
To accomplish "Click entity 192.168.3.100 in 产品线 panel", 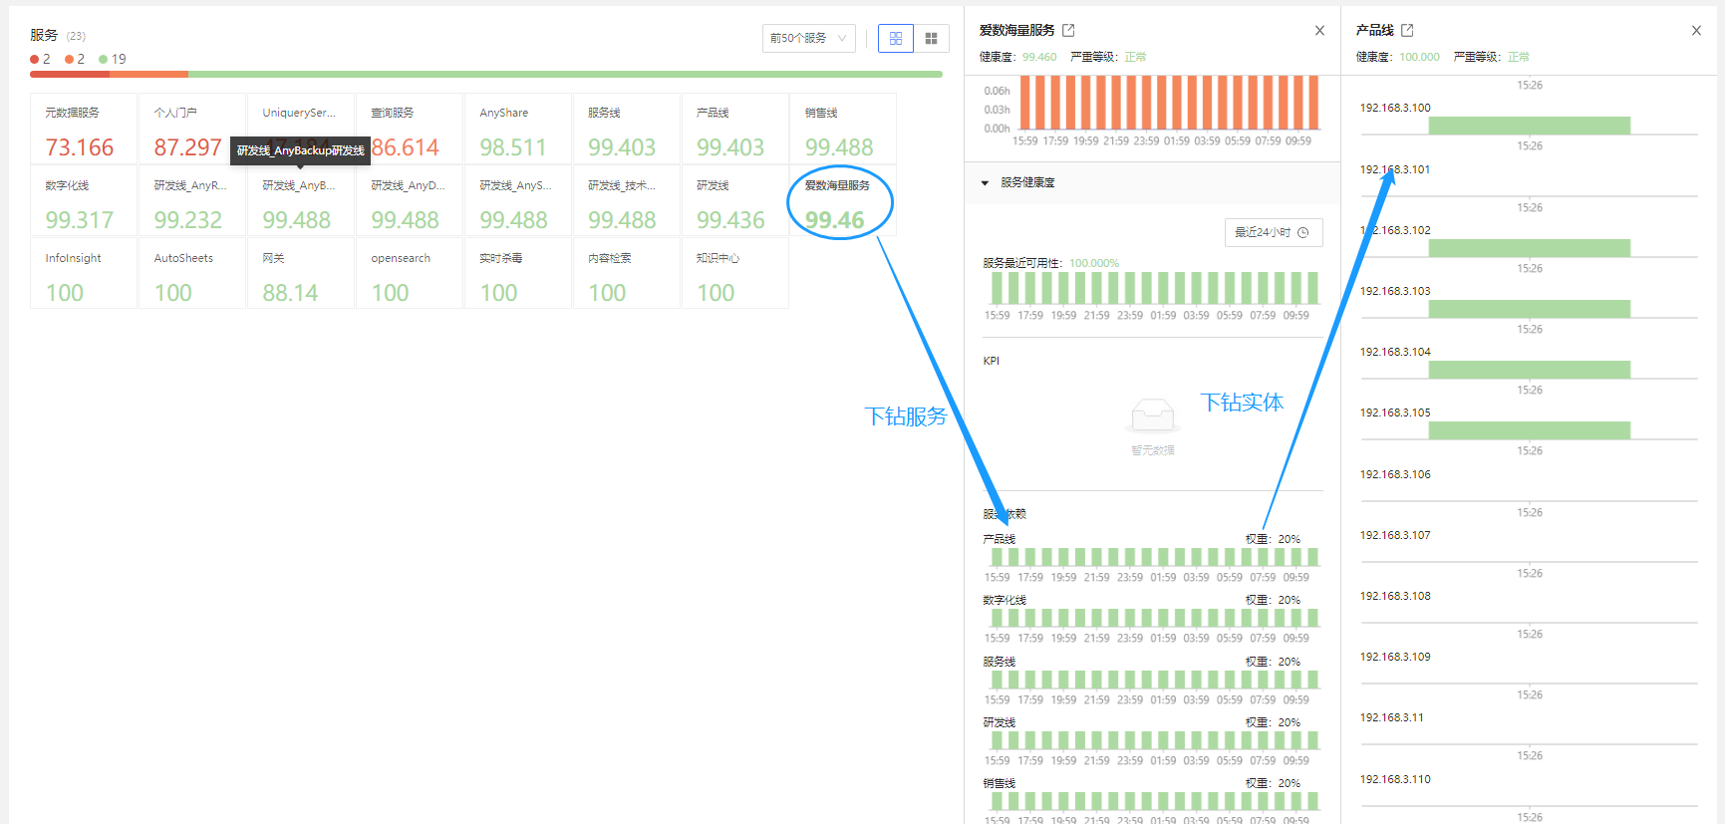I will pyautogui.click(x=1395, y=108).
